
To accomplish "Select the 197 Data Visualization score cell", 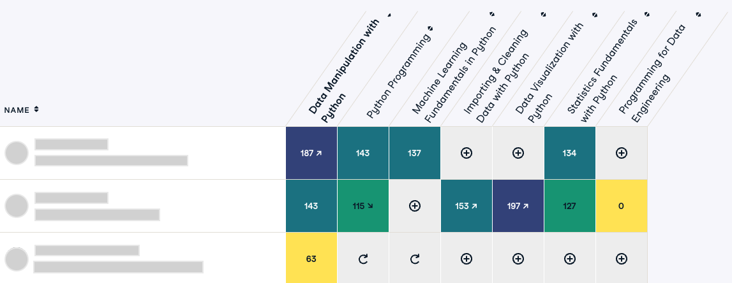I will point(518,206).
